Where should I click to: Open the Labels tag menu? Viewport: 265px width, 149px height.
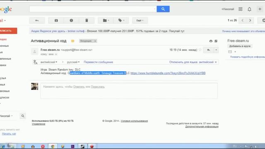[x=121, y=20]
